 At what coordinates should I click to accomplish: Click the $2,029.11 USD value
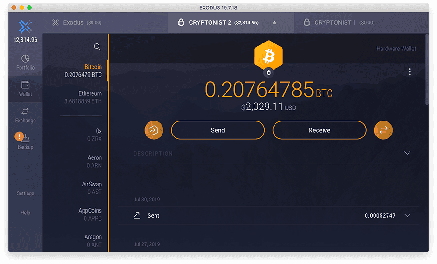(x=268, y=107)
